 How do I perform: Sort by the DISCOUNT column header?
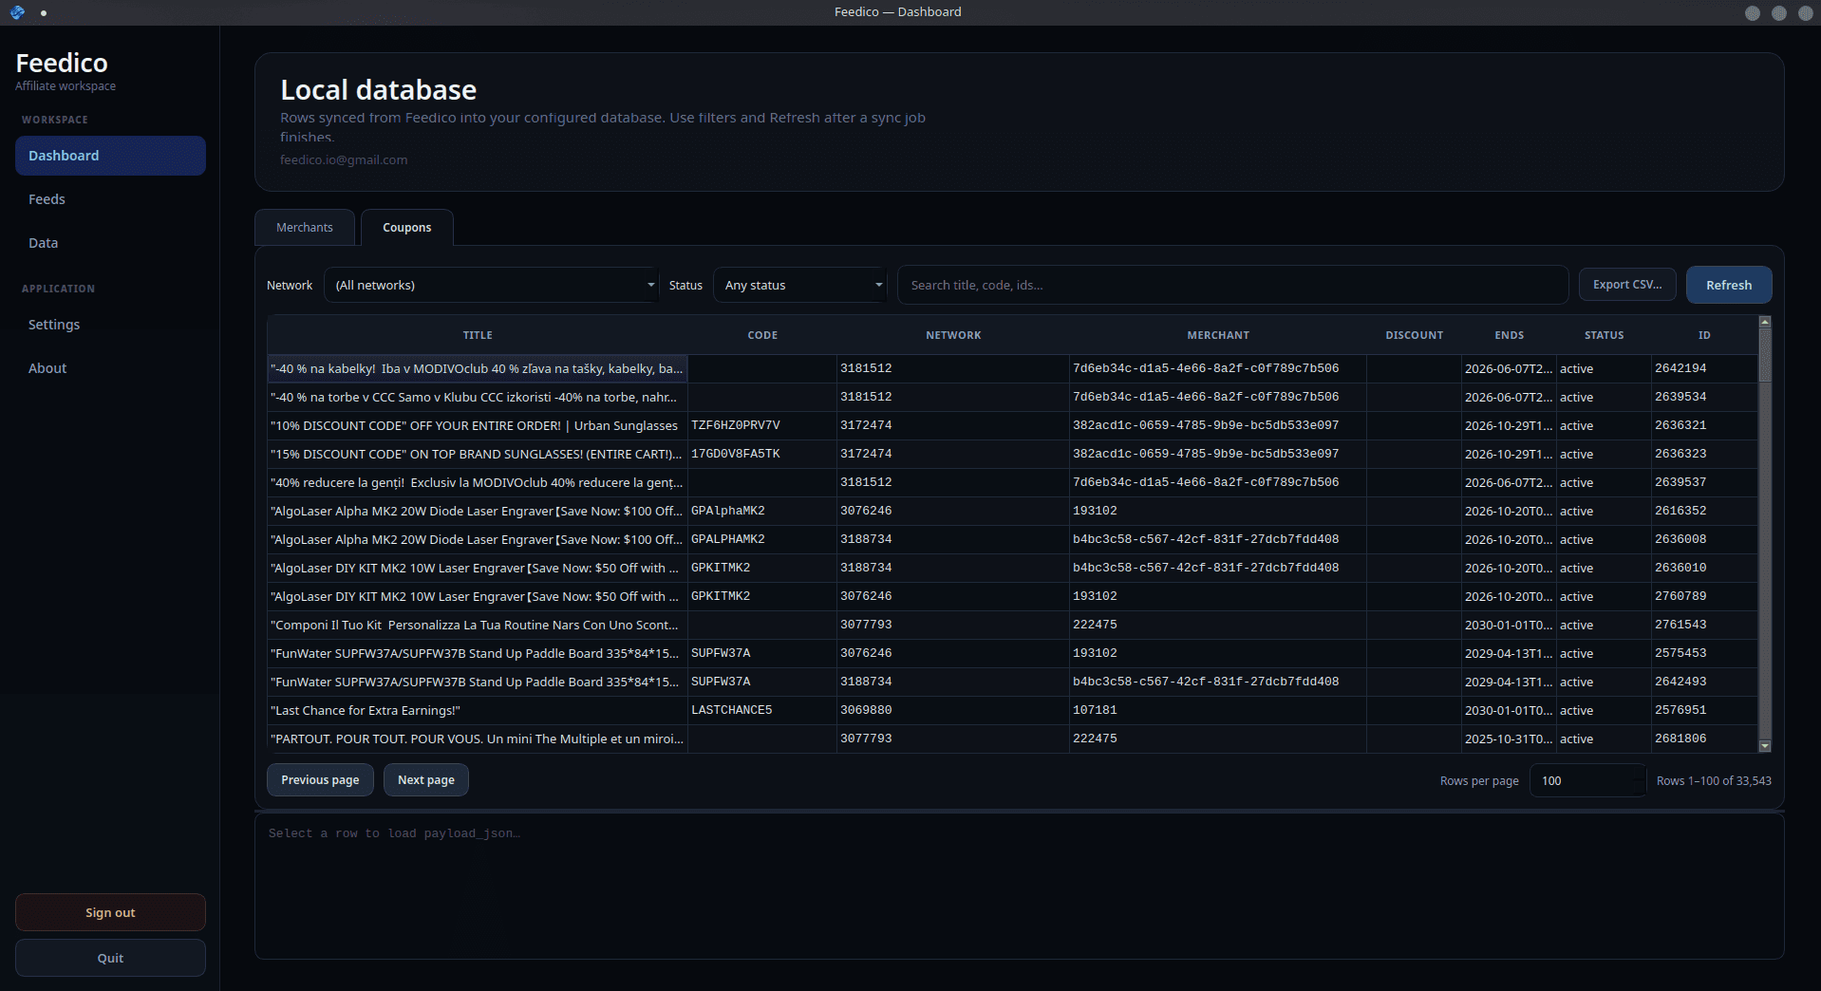point(1414,335)
